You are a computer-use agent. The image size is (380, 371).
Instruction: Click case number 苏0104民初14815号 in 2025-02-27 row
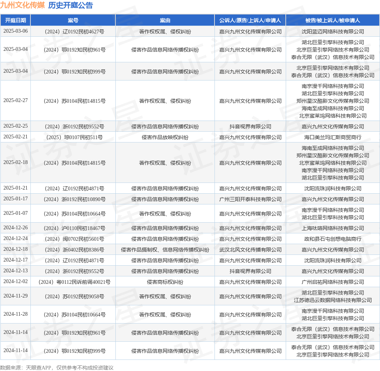75,101
